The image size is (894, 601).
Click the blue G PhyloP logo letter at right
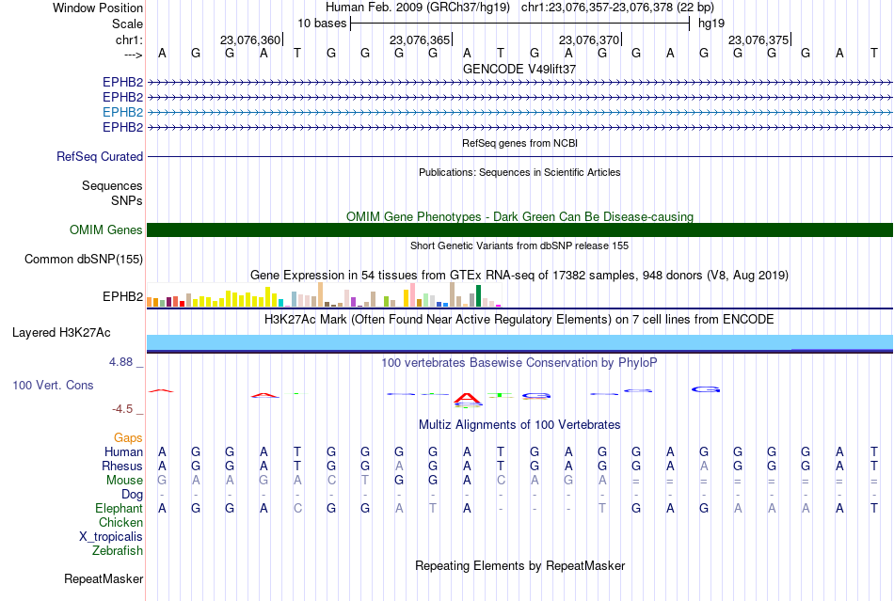(x=706, y=389)
